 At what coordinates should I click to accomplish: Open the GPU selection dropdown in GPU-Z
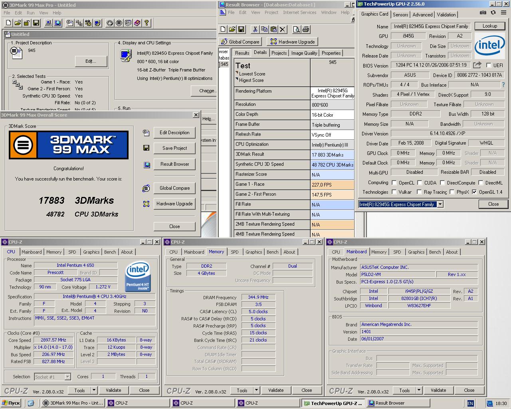440,204
